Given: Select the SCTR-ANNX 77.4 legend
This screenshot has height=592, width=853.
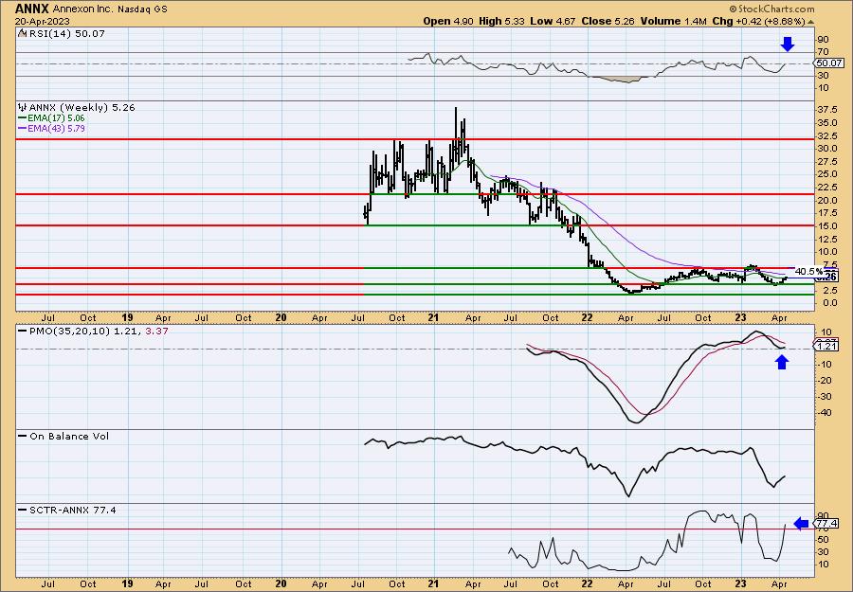Looking at the screenshot, I should coord(72,510).
